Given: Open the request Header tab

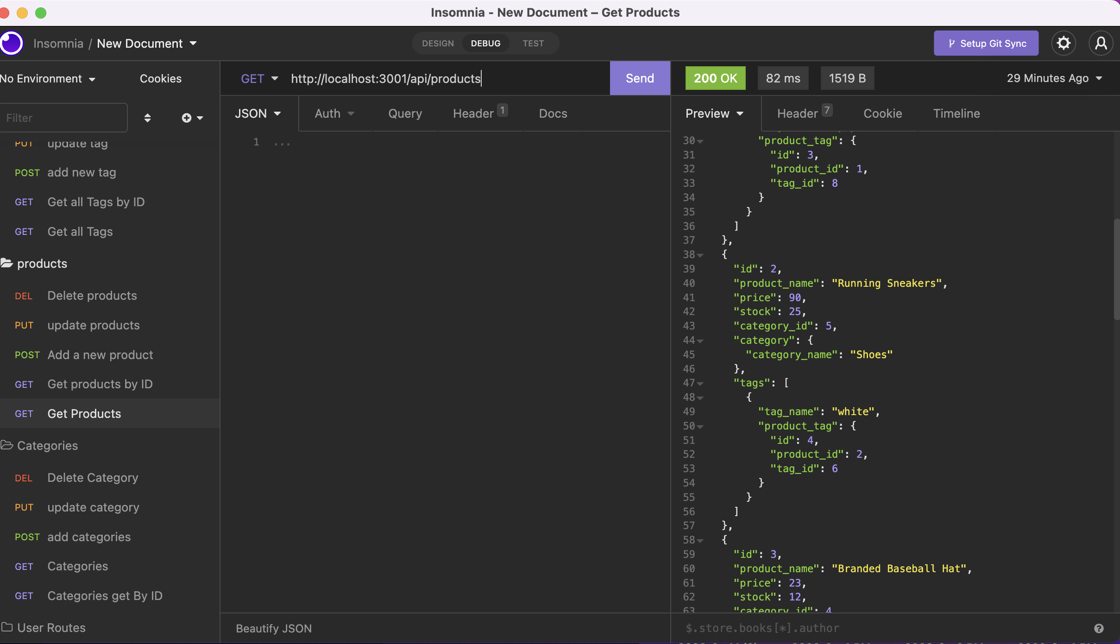Looking at the screenshot, I should tap(480, 114).
